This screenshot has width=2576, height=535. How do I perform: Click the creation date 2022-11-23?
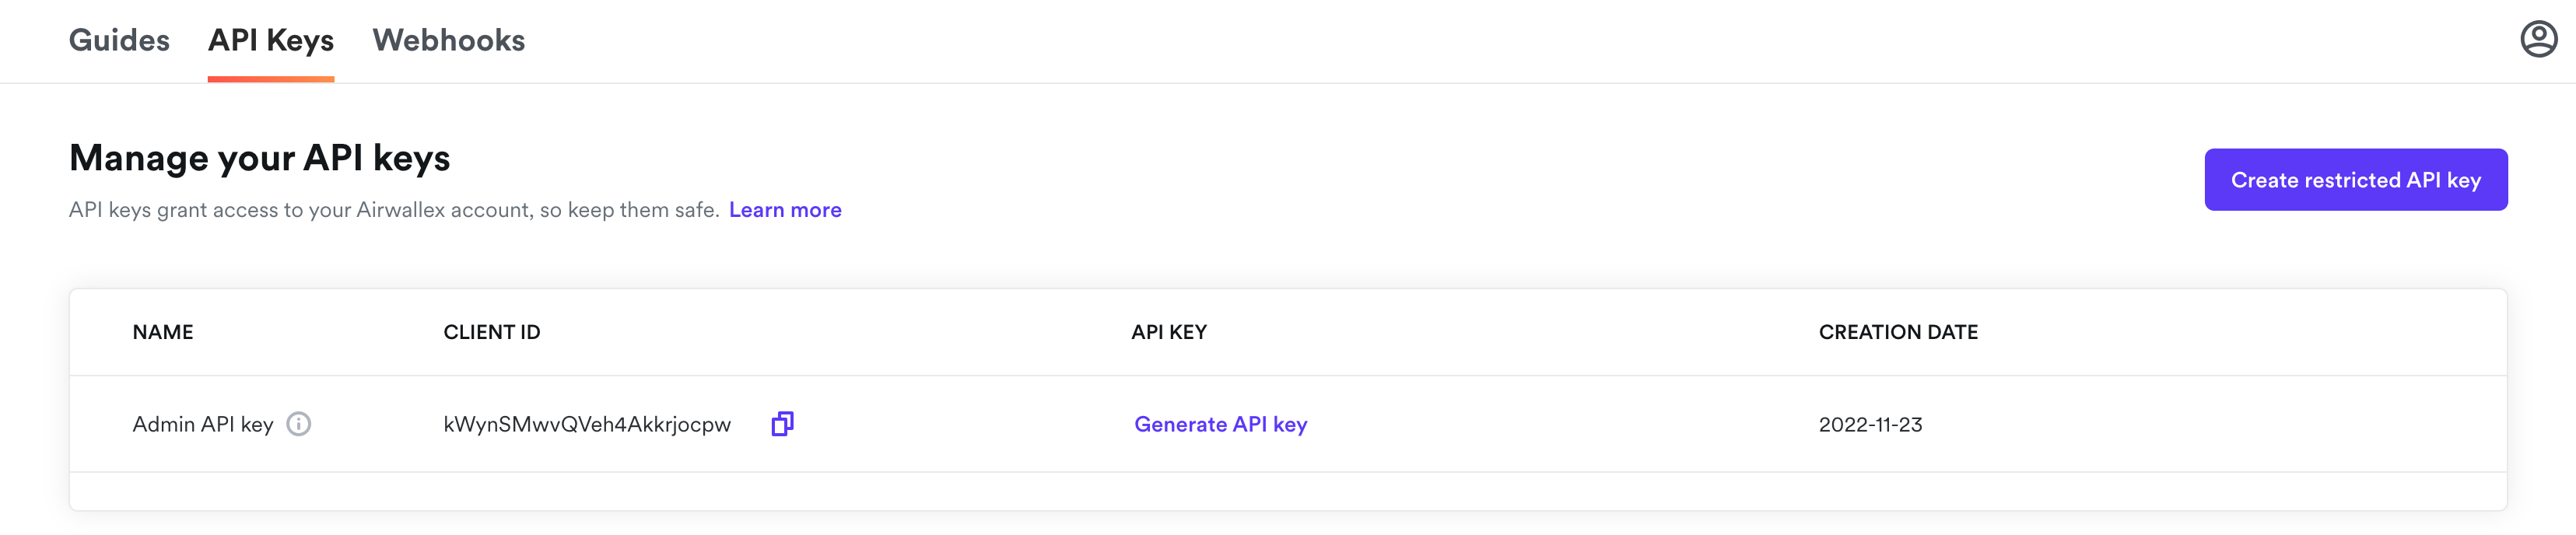click(x=1870, y=424)
